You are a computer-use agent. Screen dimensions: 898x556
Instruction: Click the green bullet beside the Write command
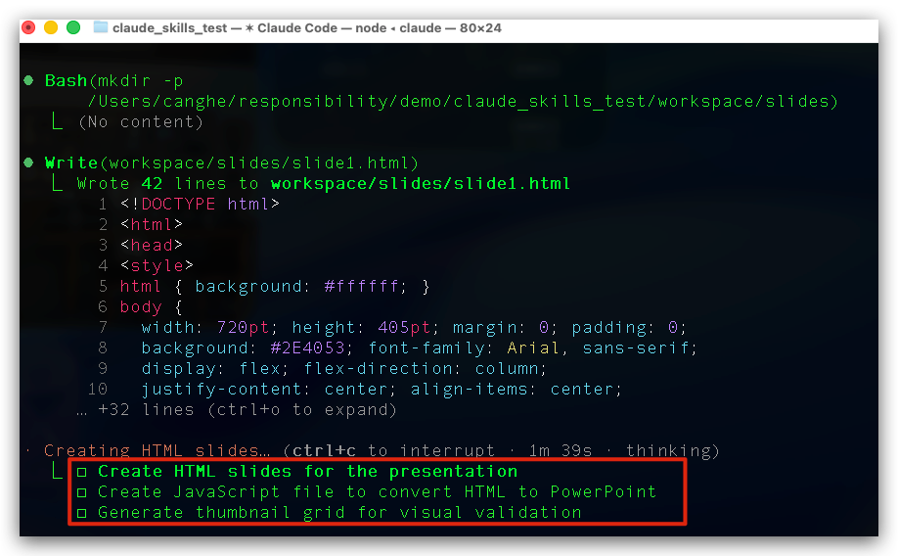(x=29, y=162)
